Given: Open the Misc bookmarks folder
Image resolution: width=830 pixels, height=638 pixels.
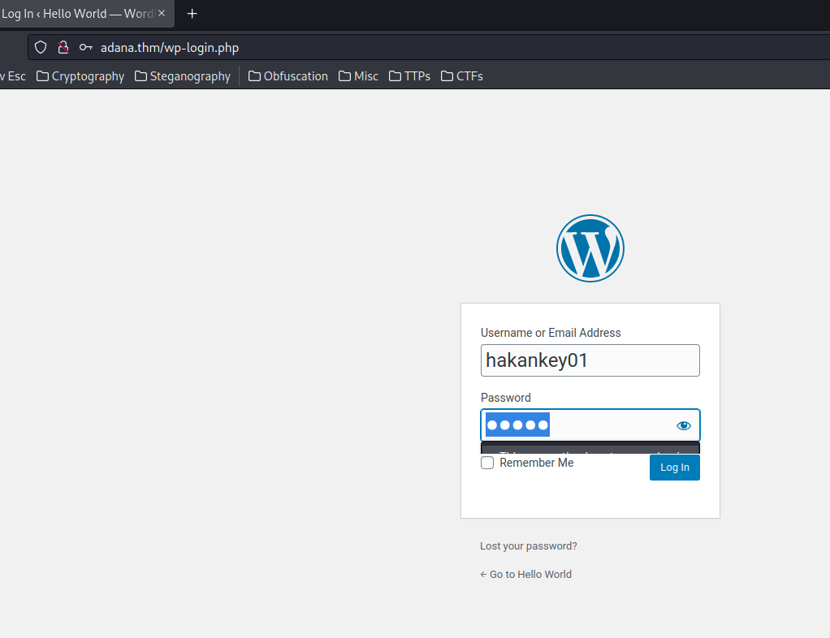Looking at the screenshot, I should tap(358, 76).
